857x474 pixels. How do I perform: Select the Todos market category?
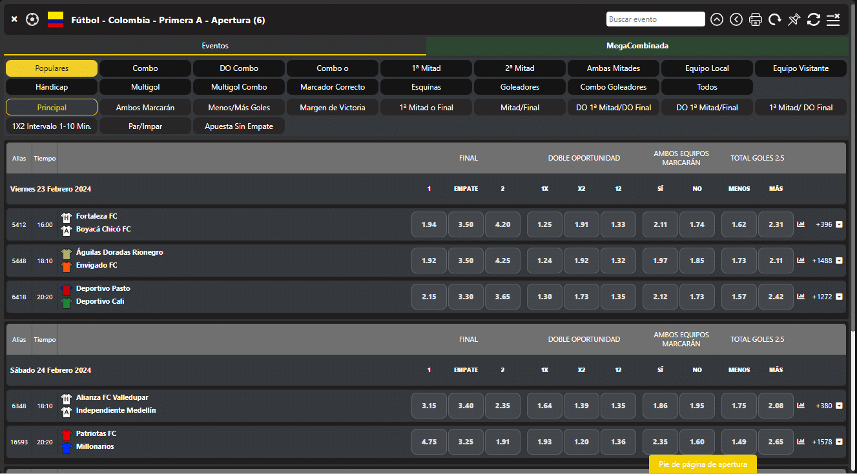(707, 87)
